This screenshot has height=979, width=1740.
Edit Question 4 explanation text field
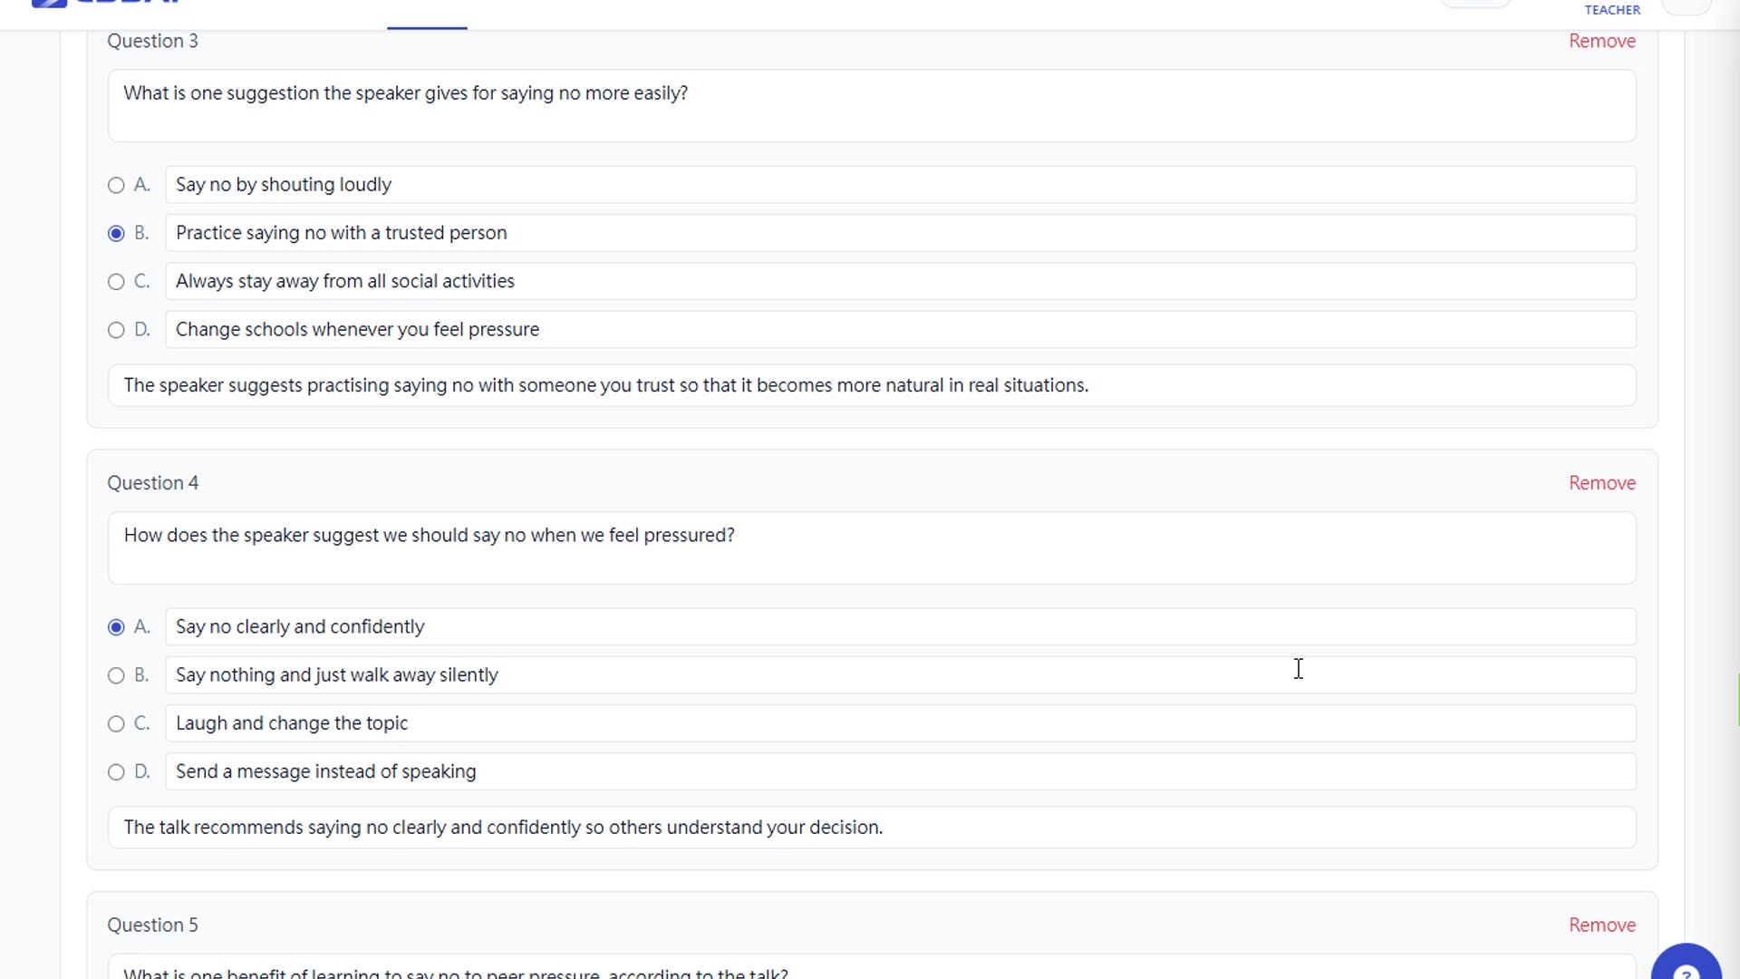click(871, 828)
